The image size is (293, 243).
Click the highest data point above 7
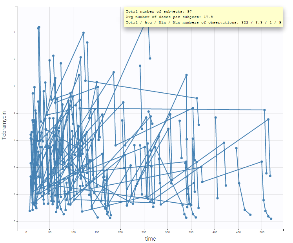click(39, 27)
